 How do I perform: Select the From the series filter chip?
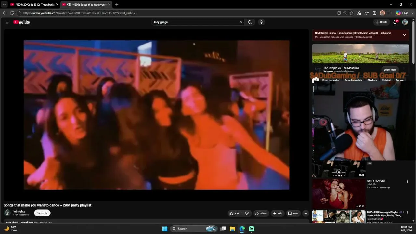pos(331,80)
